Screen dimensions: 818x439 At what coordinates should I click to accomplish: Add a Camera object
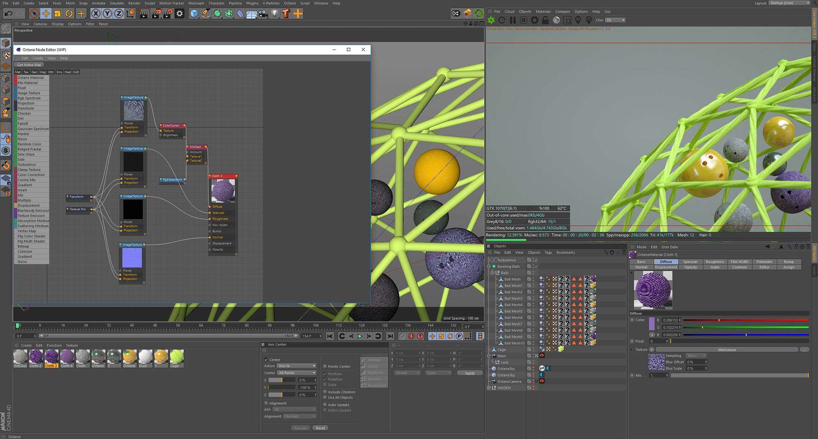click(263, 14)
